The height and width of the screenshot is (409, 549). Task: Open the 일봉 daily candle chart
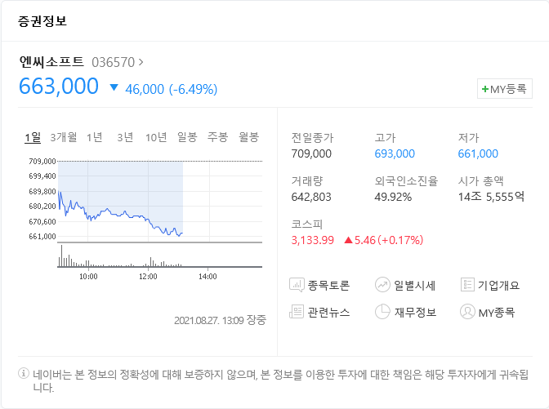click(x=187, y=137)
